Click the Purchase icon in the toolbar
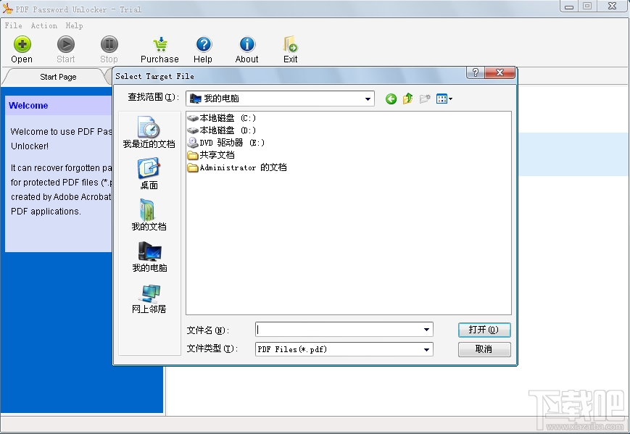This screenshot has width=630, height=434. pos(159,48)
